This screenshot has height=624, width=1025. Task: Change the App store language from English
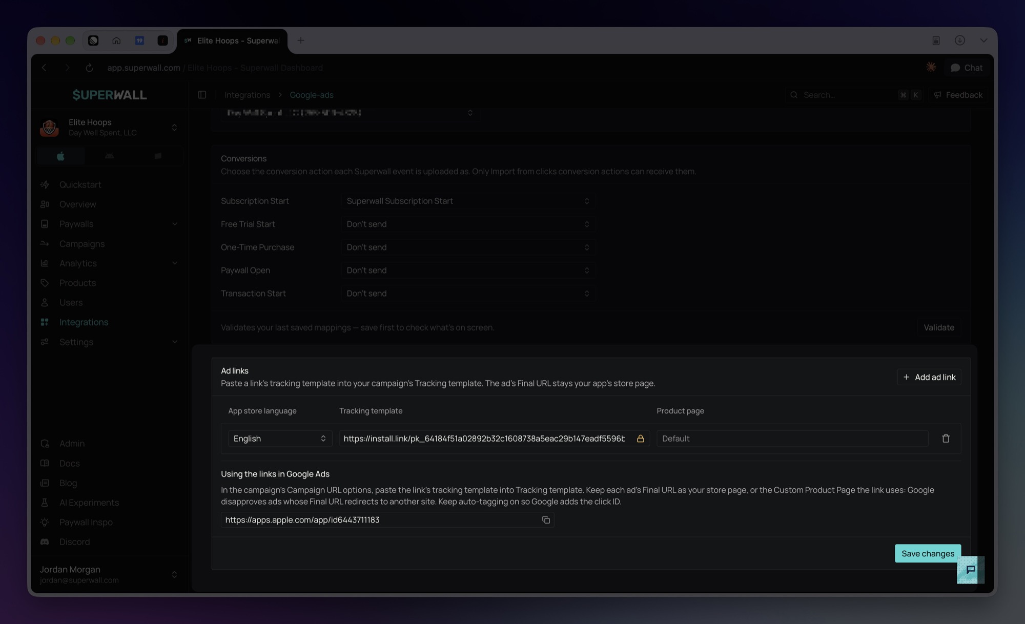click(280, 439)
